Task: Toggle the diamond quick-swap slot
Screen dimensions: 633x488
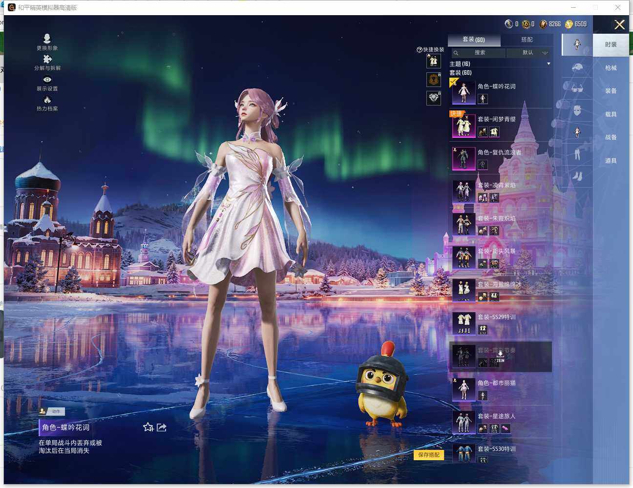Action: [434, 98]
